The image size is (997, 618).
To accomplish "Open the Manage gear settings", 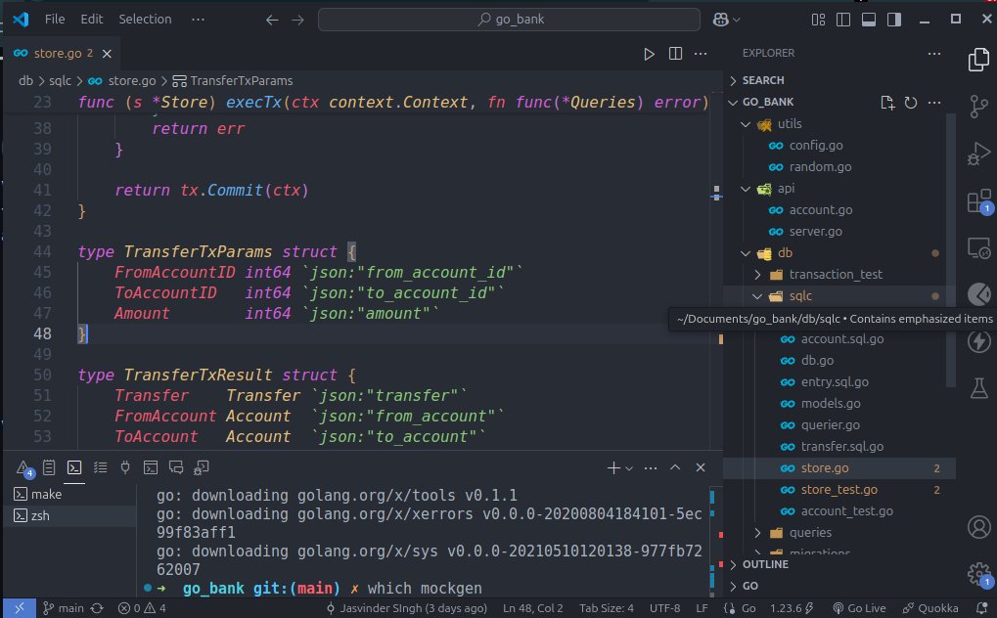I will 979,574.
